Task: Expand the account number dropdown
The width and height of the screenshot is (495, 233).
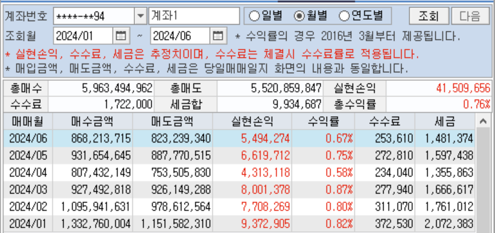Action: pyautogui.click(x=140, y=16)
